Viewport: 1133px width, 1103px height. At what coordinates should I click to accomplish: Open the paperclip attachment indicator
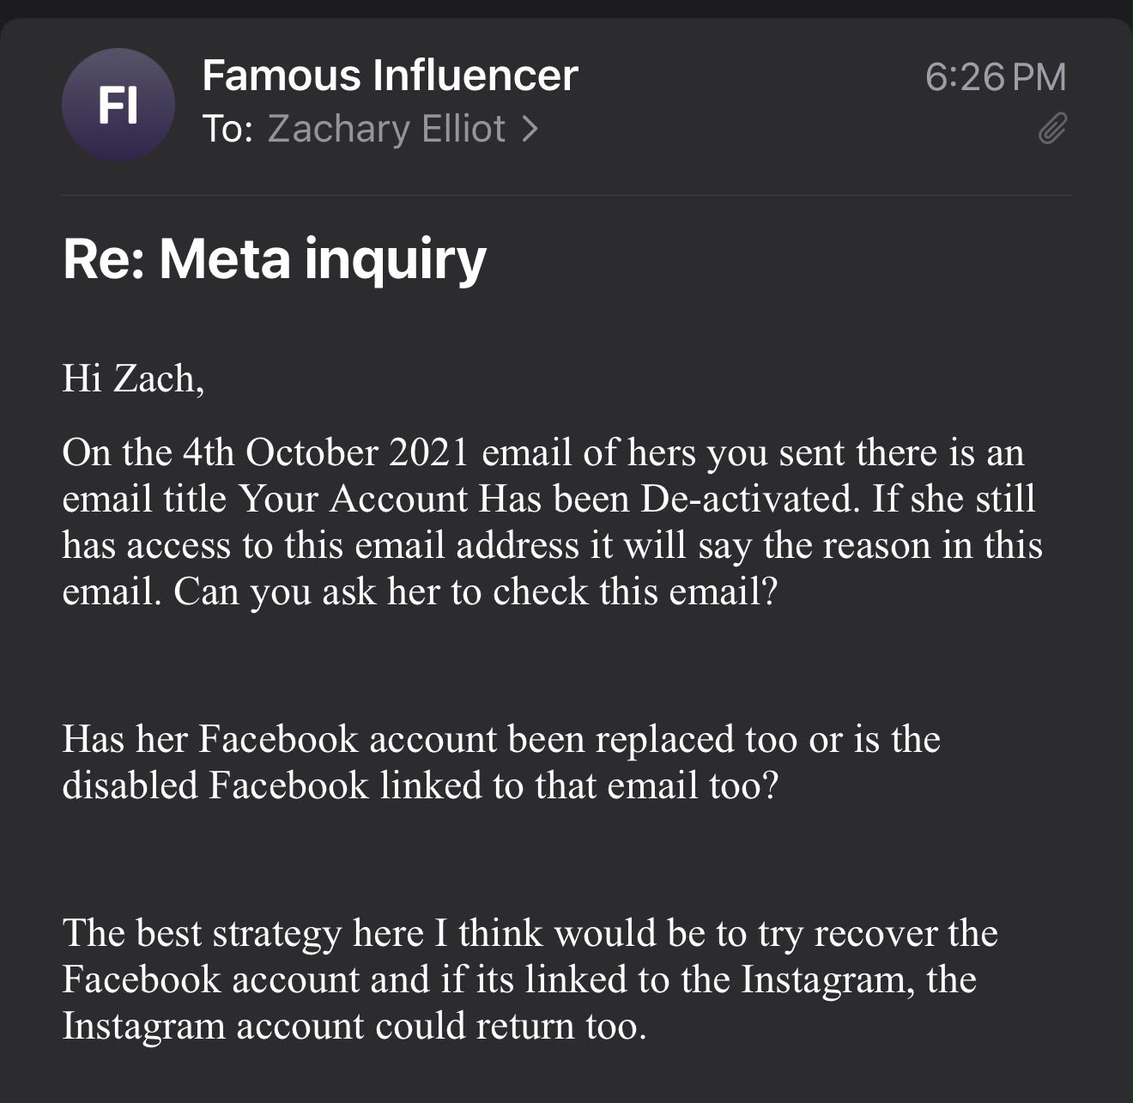tap(1052, 129)
